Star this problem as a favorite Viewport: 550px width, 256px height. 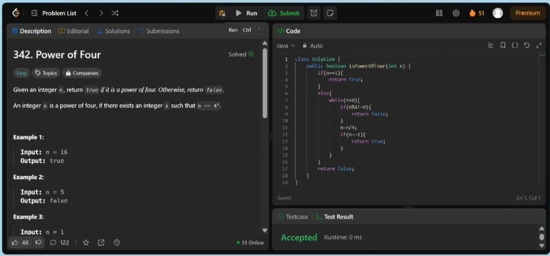pyautogui.click(x=86, y=242)
